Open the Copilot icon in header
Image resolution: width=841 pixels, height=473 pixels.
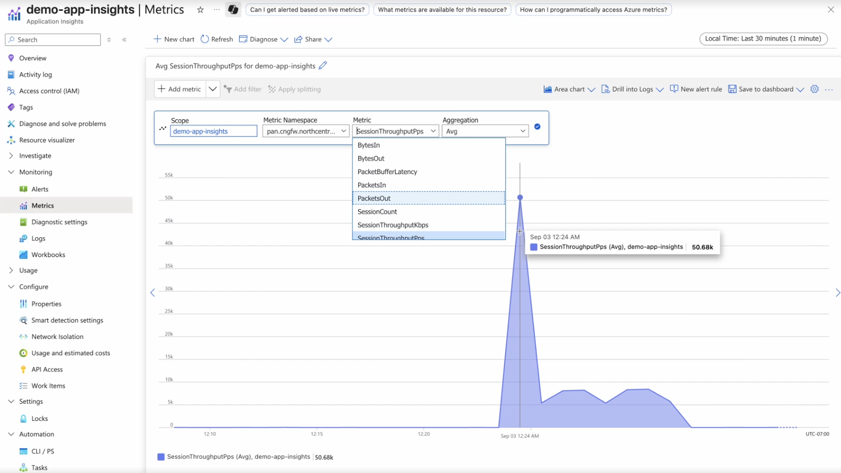tap(233, 10)
